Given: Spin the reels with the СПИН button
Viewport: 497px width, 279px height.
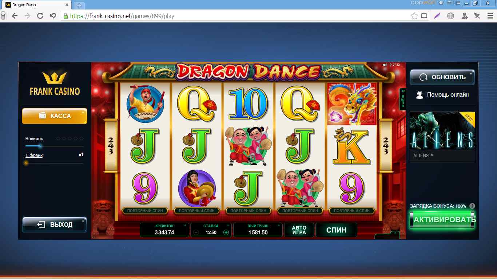Looking at the screenshot, I should (x=336, y=230).
